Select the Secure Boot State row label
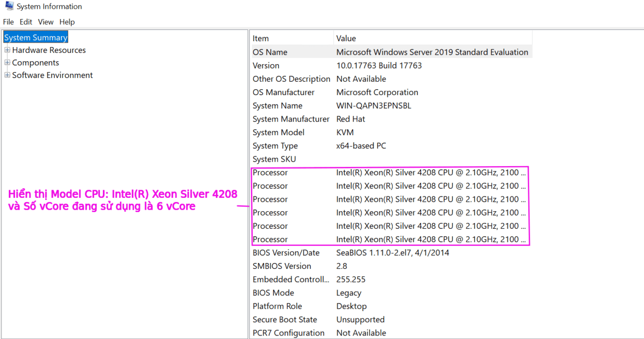 click(285, 320)
